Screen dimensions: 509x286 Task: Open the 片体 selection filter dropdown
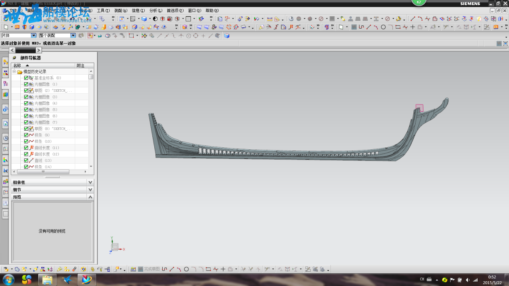pos(33,35)
